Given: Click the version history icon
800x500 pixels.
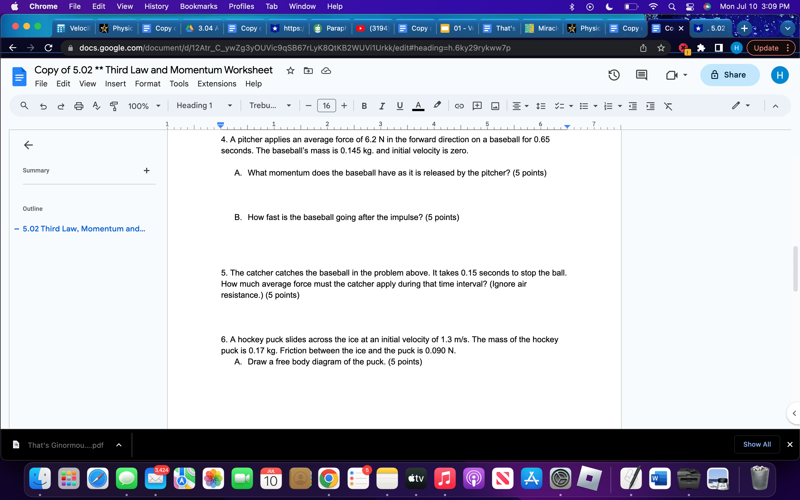Looking at the screenshot, I should click(614, 75).
